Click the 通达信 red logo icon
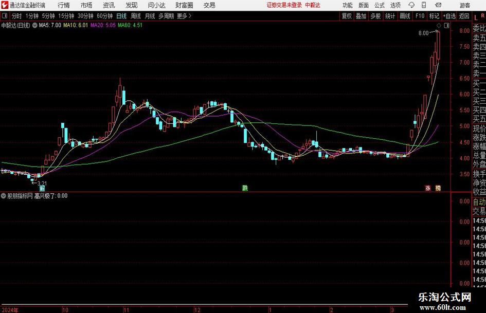 (5, 5)
